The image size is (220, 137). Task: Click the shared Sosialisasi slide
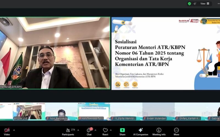click(166, 53)
